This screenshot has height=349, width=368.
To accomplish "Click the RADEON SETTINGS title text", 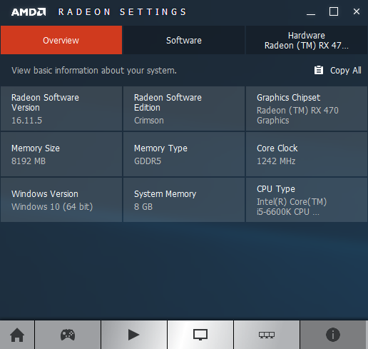I will pyautogui.click(x=123, y=12).
